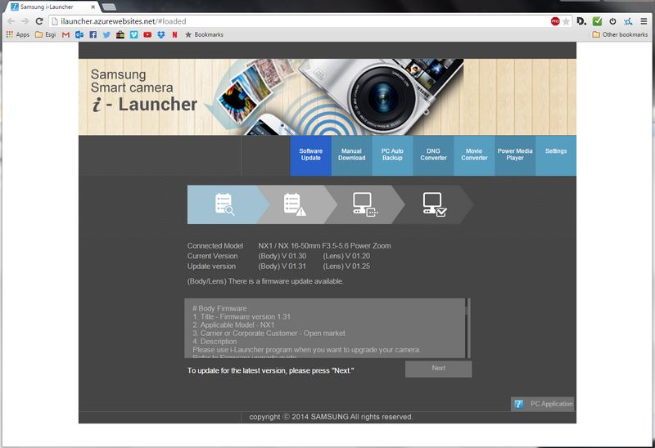Click the red PRO extension icon in address bar
This screenshot has width=655, height=448.
[x=555, y=21]
